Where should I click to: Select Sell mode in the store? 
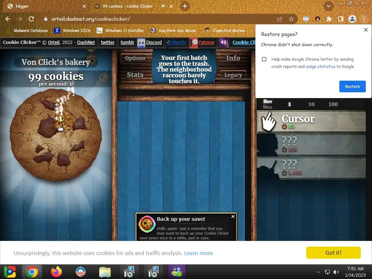268,107
